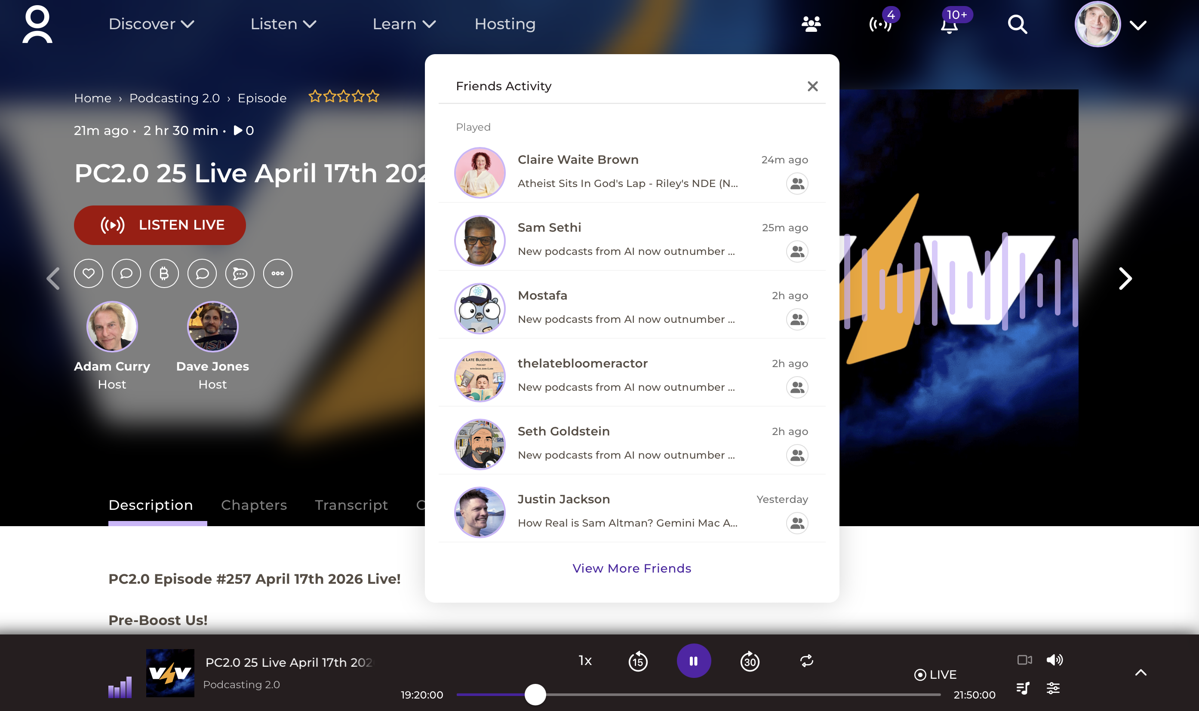
Task: Rate the episode with the first star
Action: (315, 97)
